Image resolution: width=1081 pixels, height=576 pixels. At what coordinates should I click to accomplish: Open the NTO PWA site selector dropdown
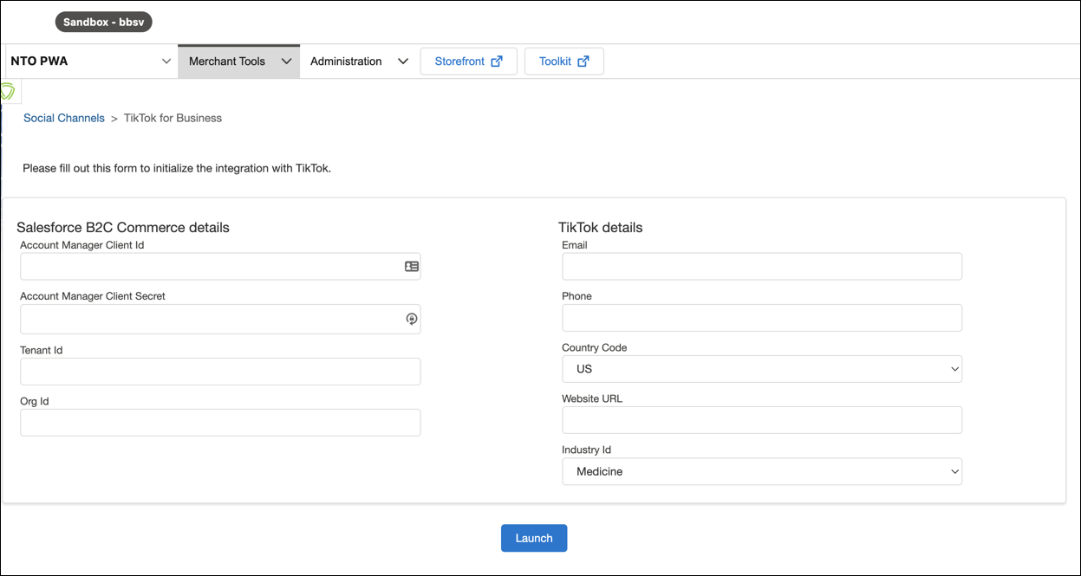tap(90, 61)
